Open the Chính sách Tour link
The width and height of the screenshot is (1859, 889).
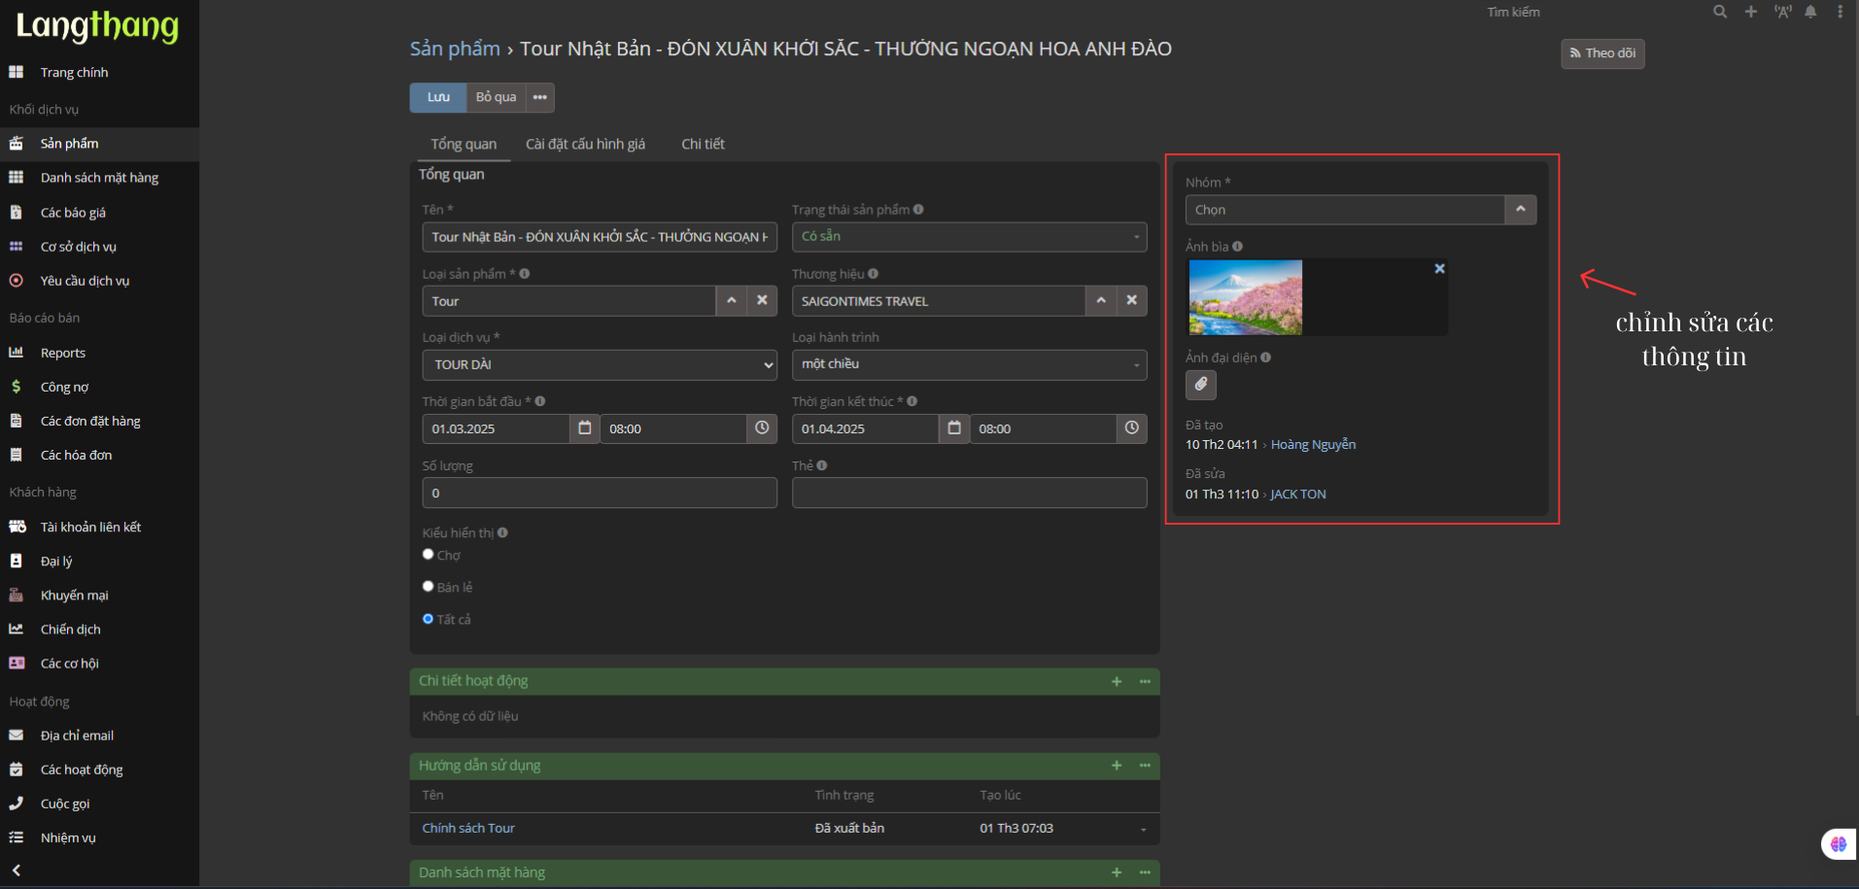[x=468, y=829]
